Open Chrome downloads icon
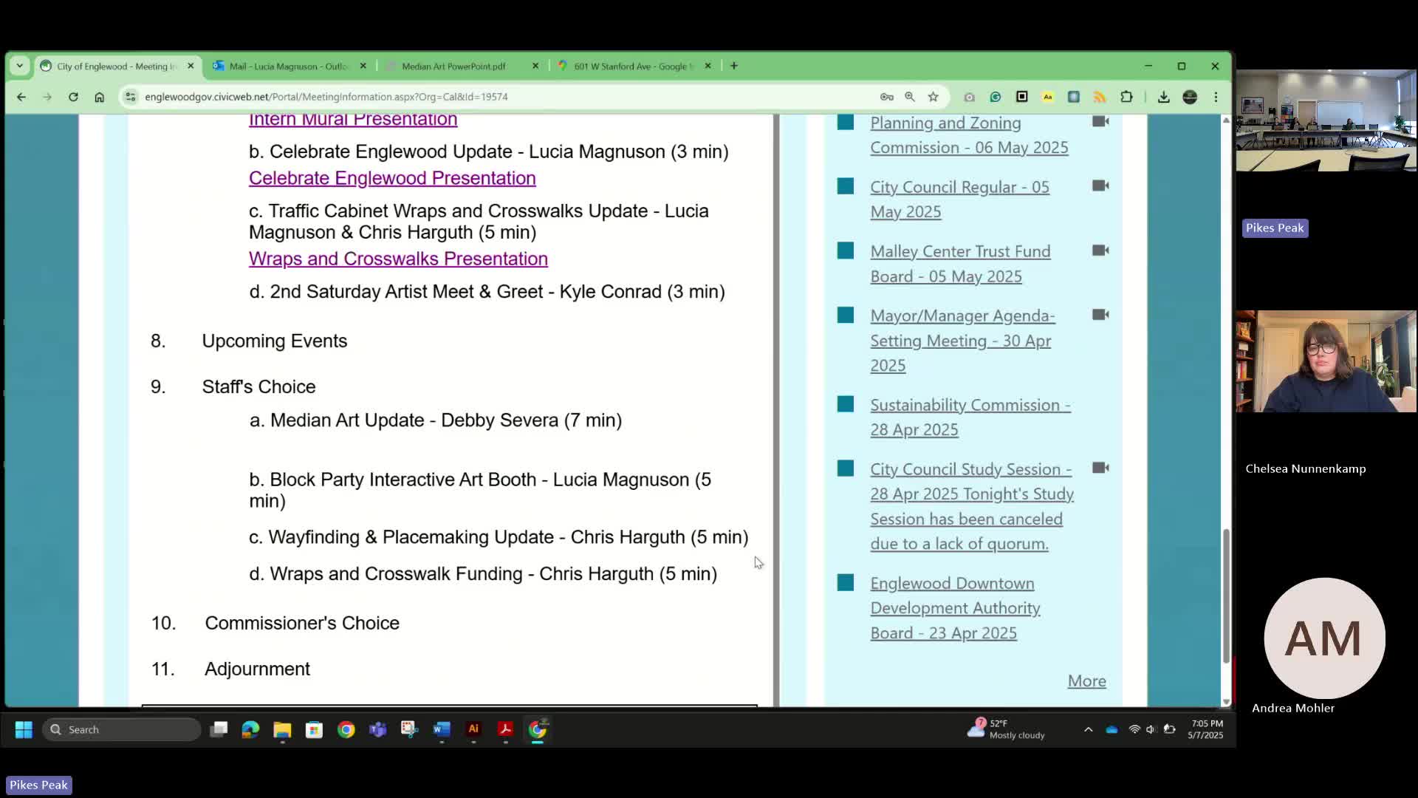 tap(1163, 97)
